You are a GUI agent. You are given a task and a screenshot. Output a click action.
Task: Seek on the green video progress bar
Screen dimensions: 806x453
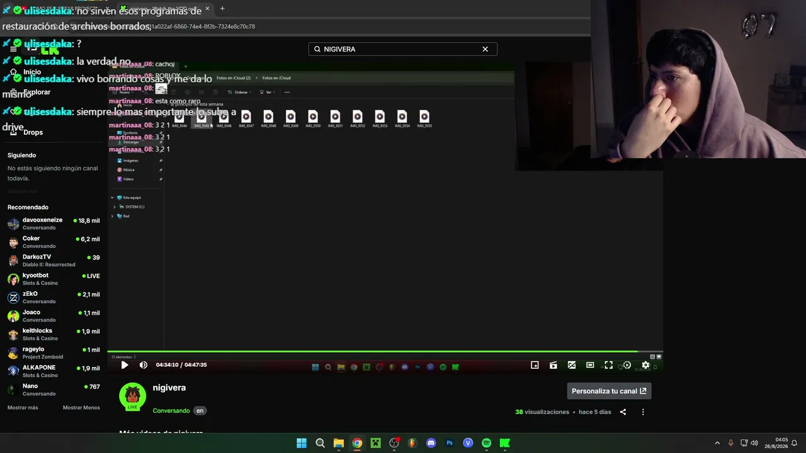point(385,352)
